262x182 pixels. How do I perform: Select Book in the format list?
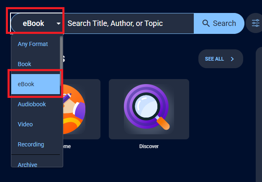click(25, 64)
